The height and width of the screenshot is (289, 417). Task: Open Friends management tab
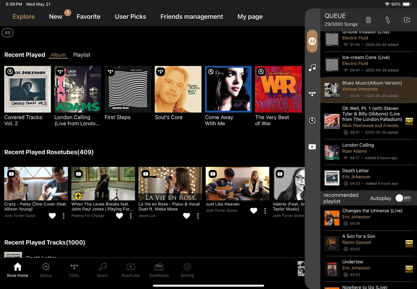pos(192,17)
